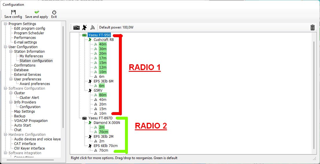Collapse the Program Settings tree node
This screenshot has width=320, height=164.
click(x=5, y=24)
